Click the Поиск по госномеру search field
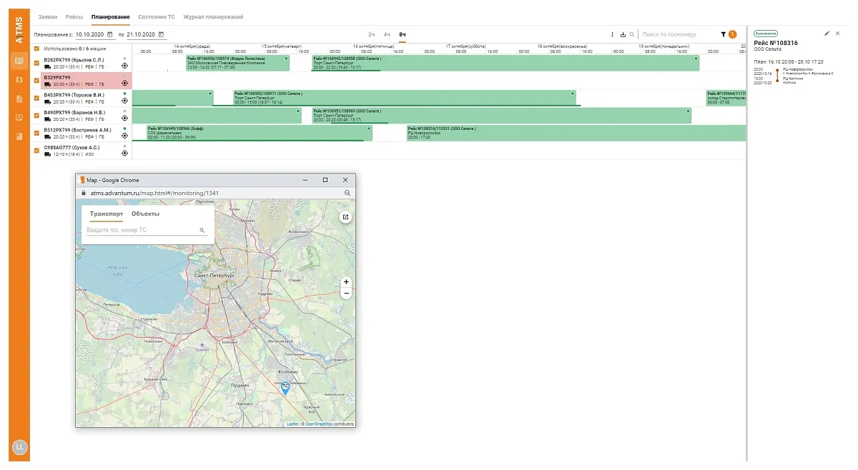858x470 pixels. [x=676, y=34]
